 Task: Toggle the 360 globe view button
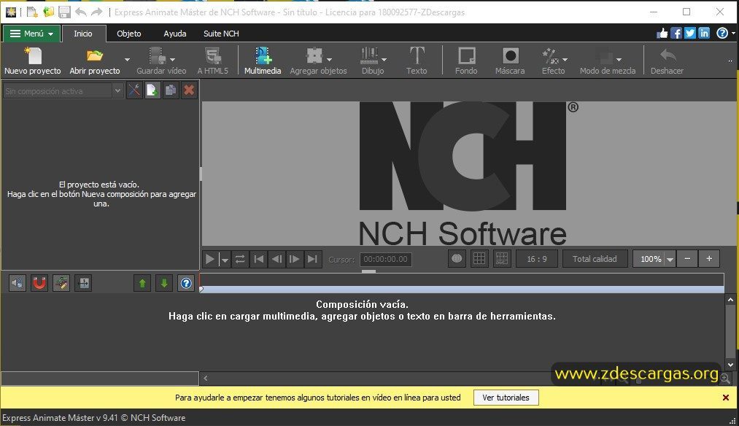pos(457,258)
